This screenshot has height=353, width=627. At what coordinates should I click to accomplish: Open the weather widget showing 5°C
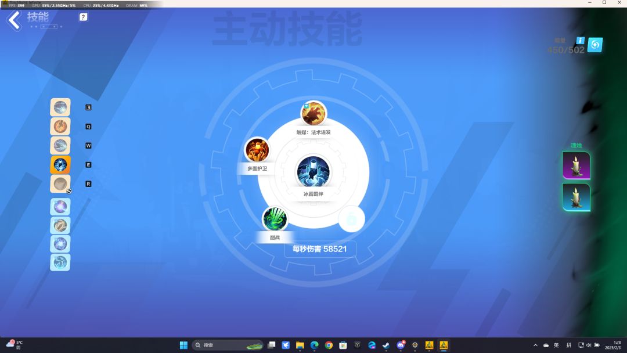pyautogui.click(x=15, y=345)
